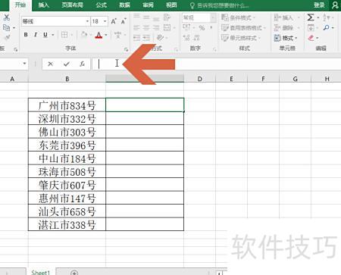
Task: Expand the Name Box dropdown
Action: click(x=24, y=64)
